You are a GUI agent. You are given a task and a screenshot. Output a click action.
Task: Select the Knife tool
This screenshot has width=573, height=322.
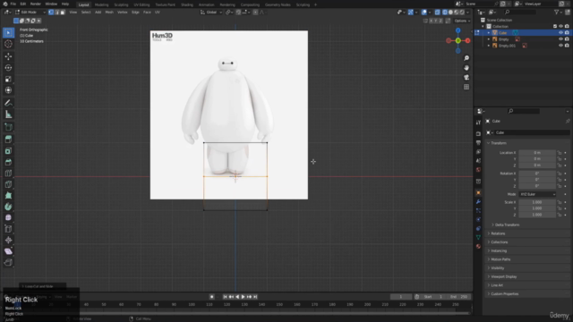[8, 184]
